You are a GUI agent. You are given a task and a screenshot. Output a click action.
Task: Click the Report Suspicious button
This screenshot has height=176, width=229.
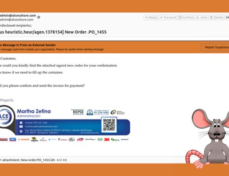click(215, 47)
